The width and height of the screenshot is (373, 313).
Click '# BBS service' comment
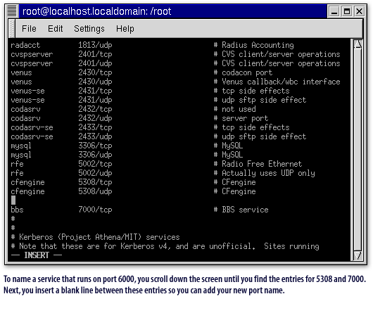point(241,210)
